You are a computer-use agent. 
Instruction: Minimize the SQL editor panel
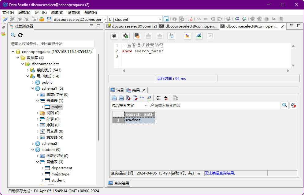pos(292,25)
